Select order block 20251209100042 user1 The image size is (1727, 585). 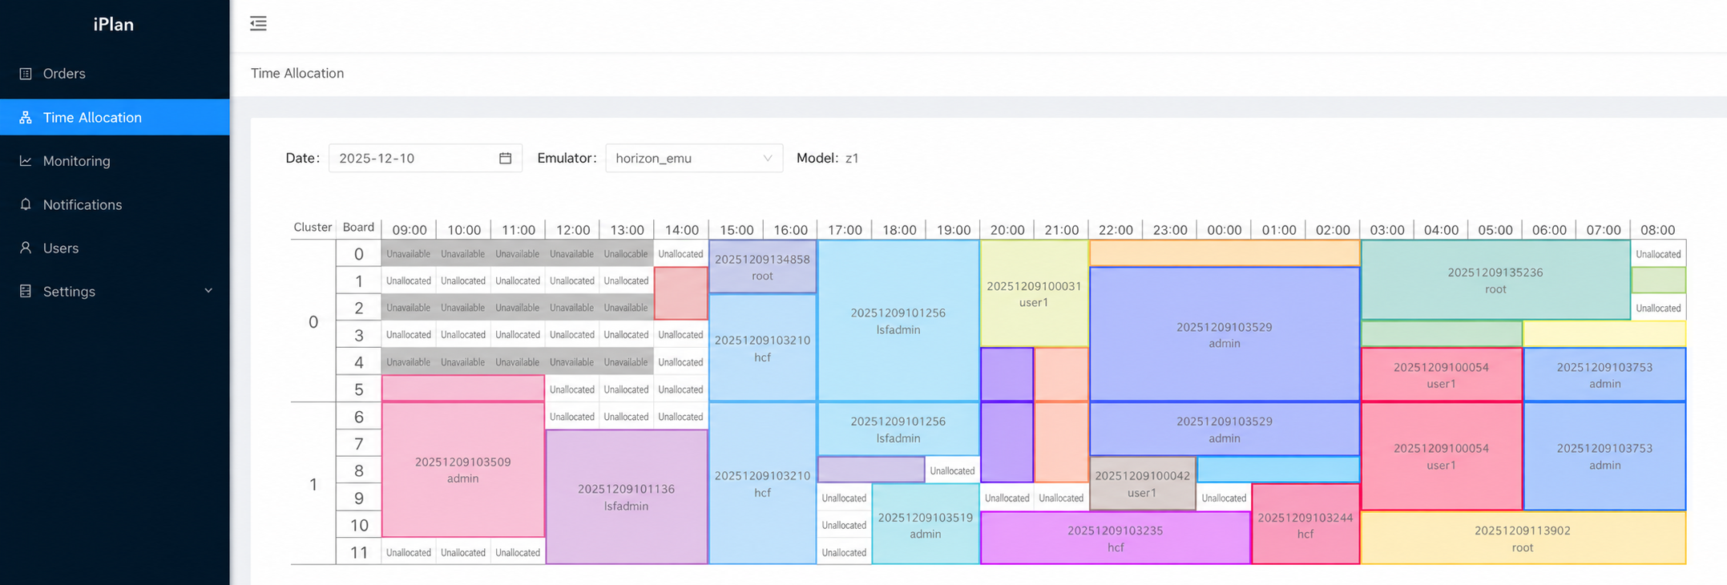[1143, 483]
